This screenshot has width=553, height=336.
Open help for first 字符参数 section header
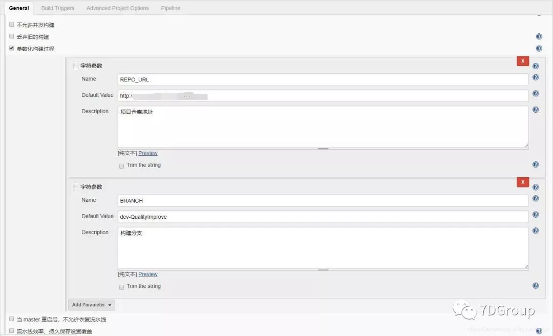pyautogui.click(x=536, y=66)
